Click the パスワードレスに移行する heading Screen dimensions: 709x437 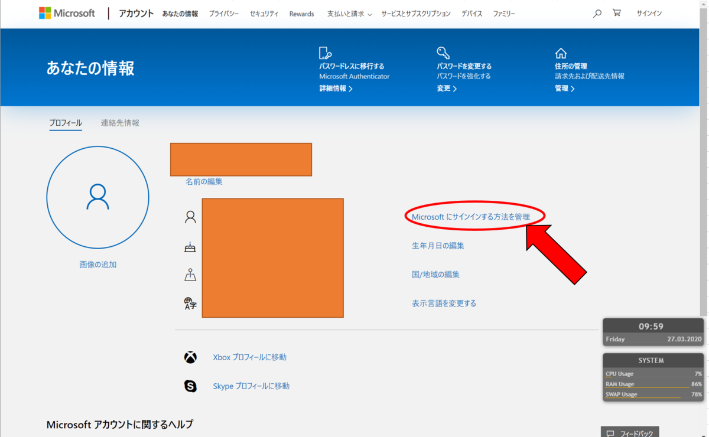point(352,66)
